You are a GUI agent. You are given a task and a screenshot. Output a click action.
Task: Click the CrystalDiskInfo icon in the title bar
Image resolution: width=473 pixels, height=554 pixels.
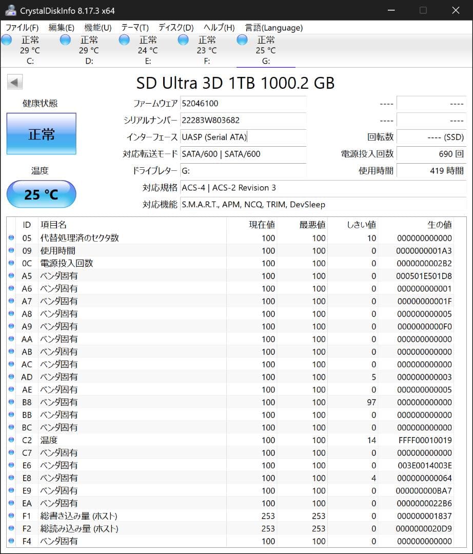(x=11, y=10)
